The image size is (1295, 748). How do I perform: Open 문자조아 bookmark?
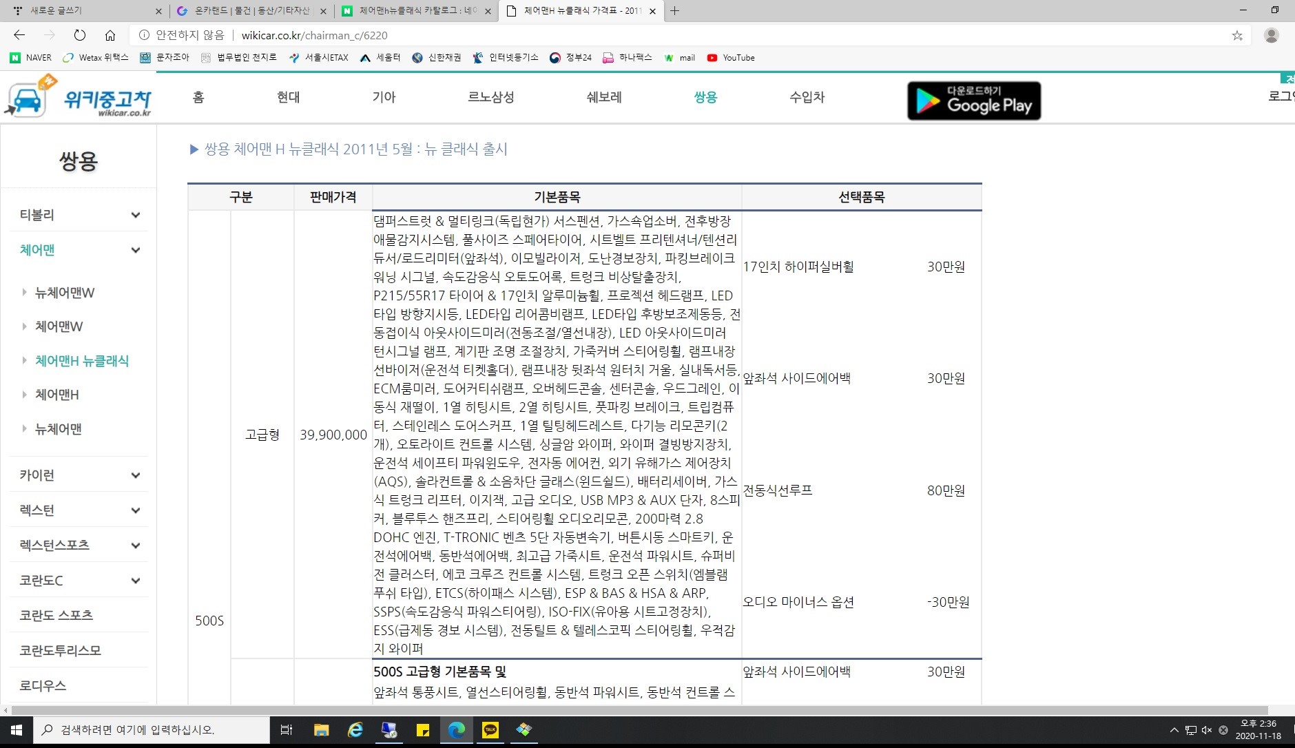[165, 58]
